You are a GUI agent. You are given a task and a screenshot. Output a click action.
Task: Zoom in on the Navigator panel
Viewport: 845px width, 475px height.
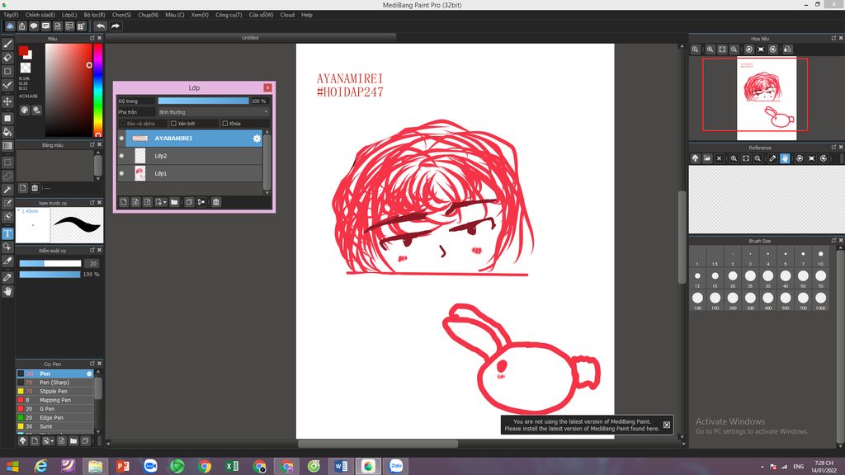[710, 49]
